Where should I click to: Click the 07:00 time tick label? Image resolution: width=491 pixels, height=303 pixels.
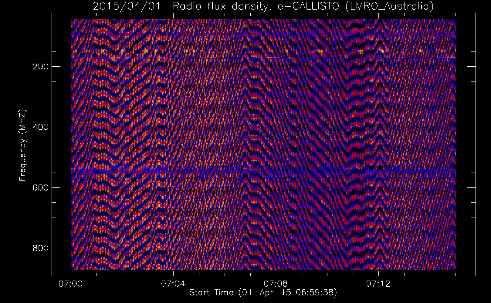[x=71, y=284]
